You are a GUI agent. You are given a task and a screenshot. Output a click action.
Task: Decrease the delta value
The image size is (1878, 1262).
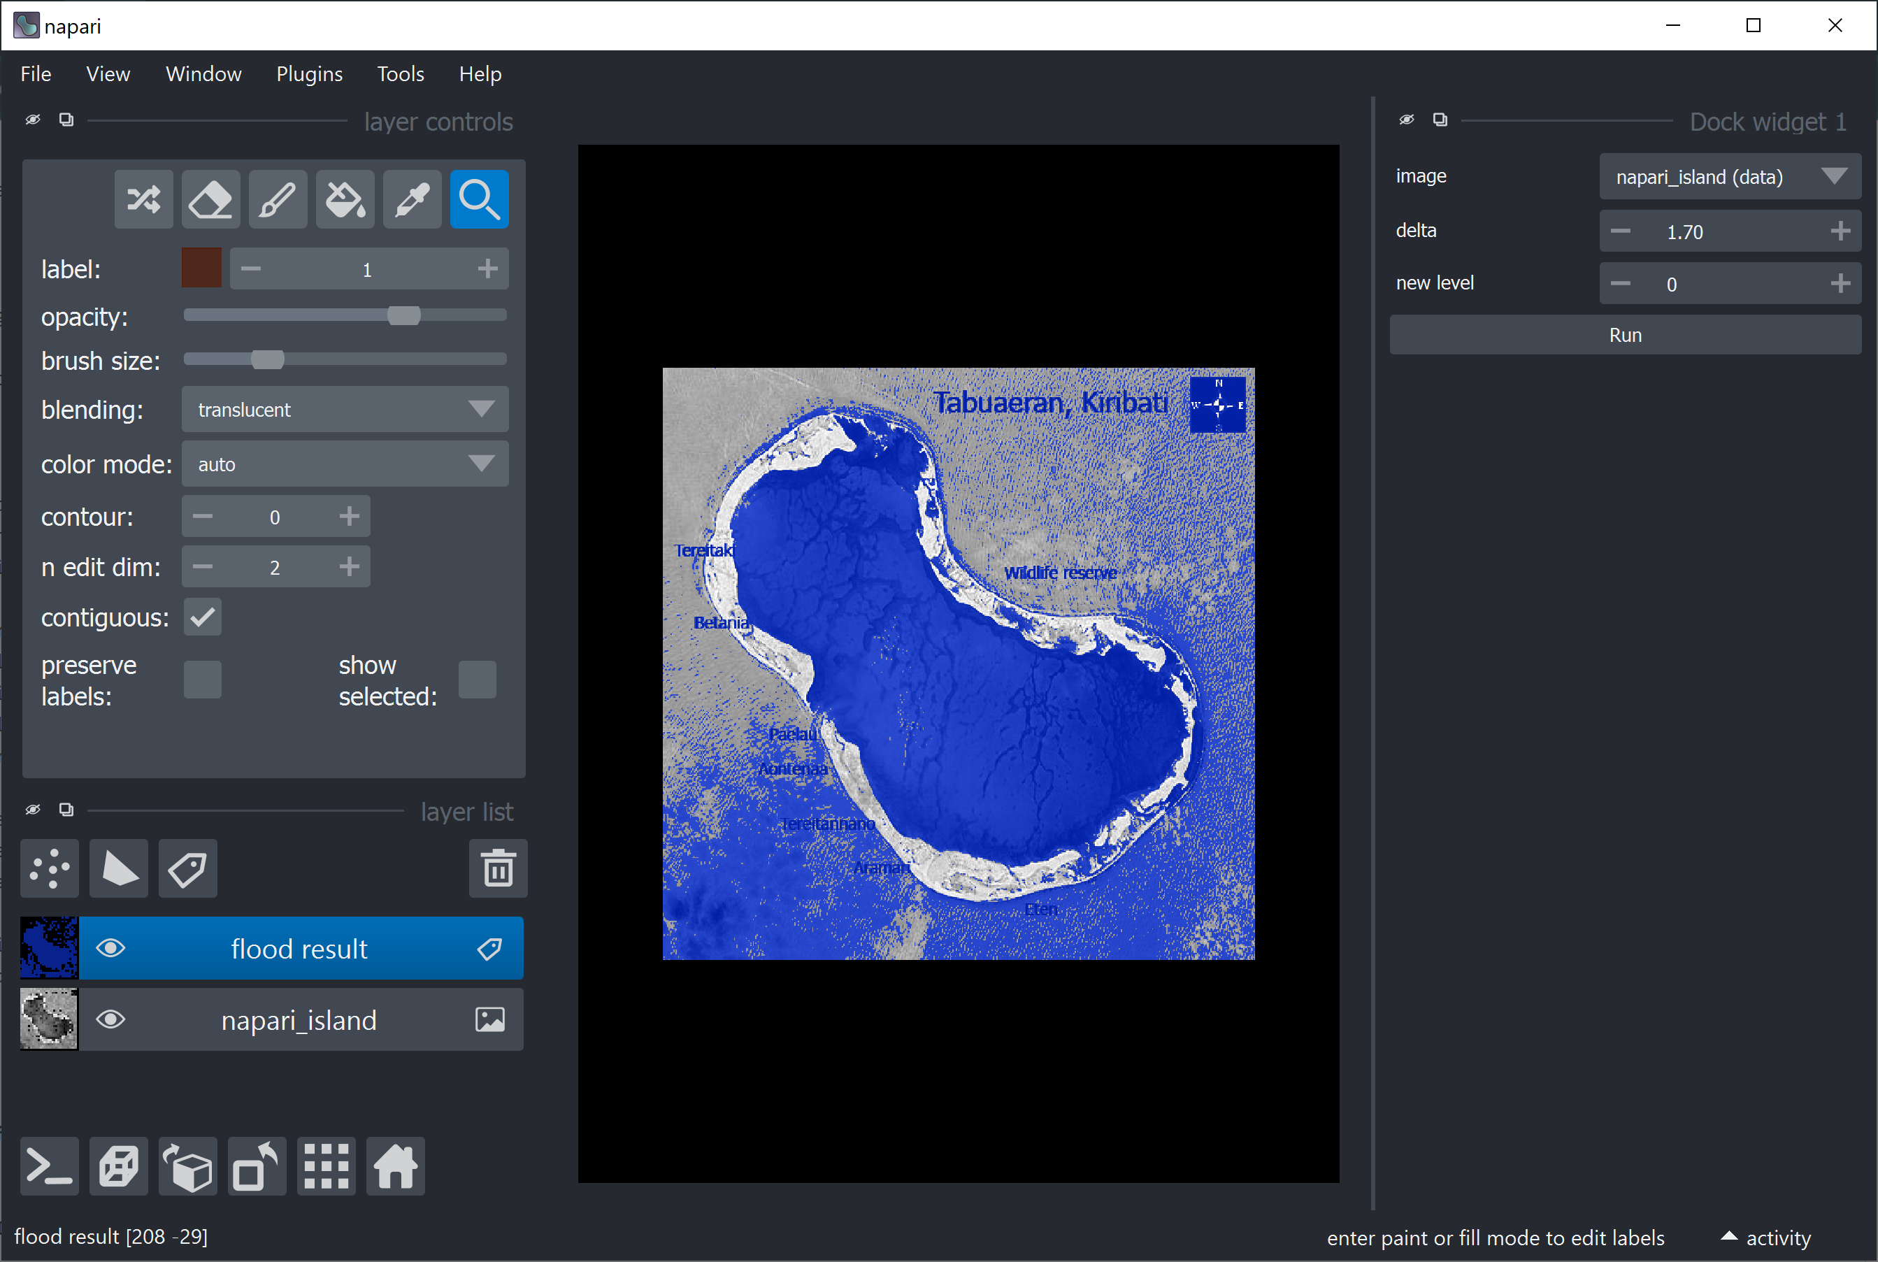pyautogui.click(x=1621, y=232)
